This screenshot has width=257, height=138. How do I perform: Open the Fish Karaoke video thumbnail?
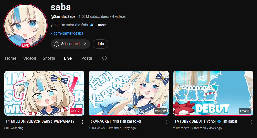[x=129, y=93]
